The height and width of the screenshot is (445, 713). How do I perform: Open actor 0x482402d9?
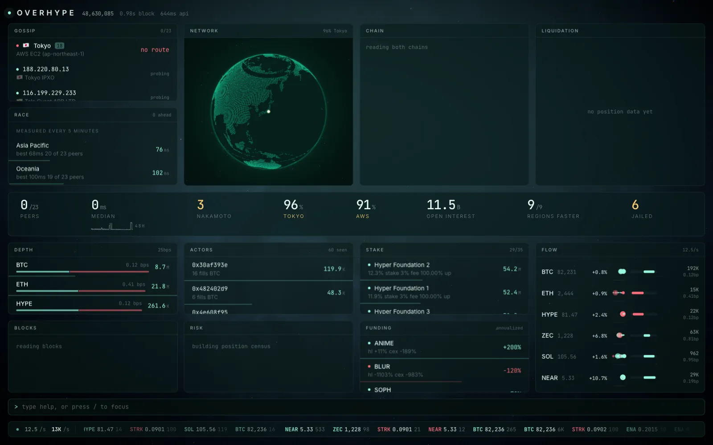click(x=268, y=292)
